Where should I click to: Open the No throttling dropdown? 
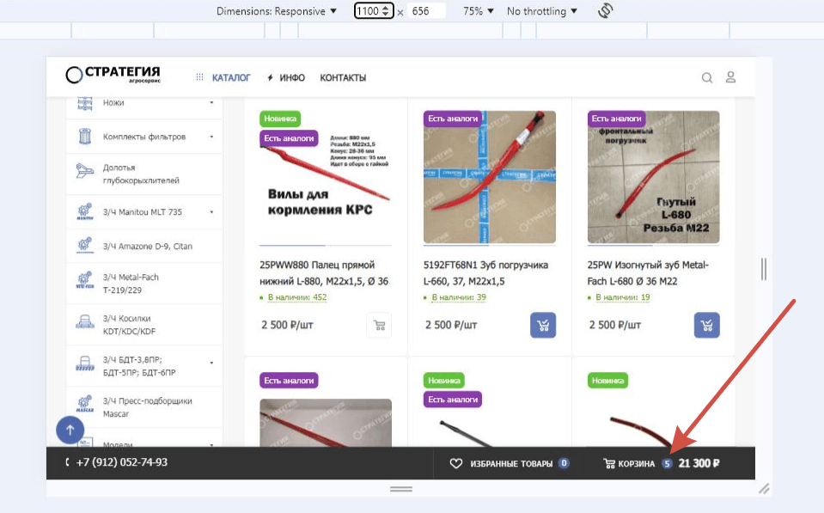[542, 11]
